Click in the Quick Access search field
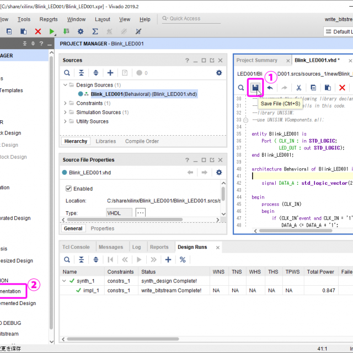The height and width of the screenshot is (353, 353). tap(188, 19)
